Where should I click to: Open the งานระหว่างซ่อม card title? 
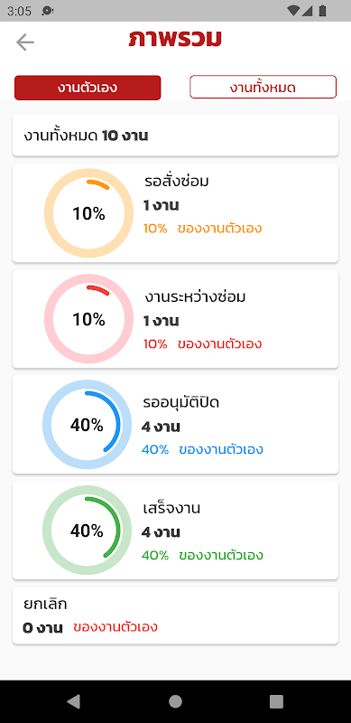tap(194, 297)
